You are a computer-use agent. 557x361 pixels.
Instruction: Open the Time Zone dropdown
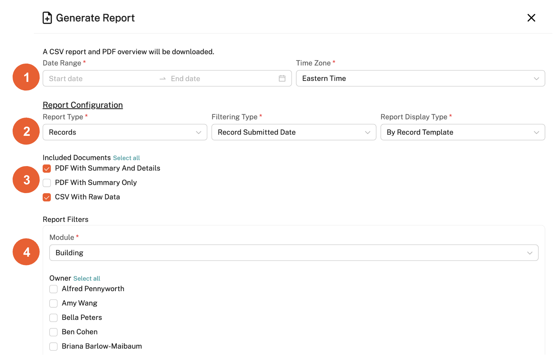click(420, 79)
